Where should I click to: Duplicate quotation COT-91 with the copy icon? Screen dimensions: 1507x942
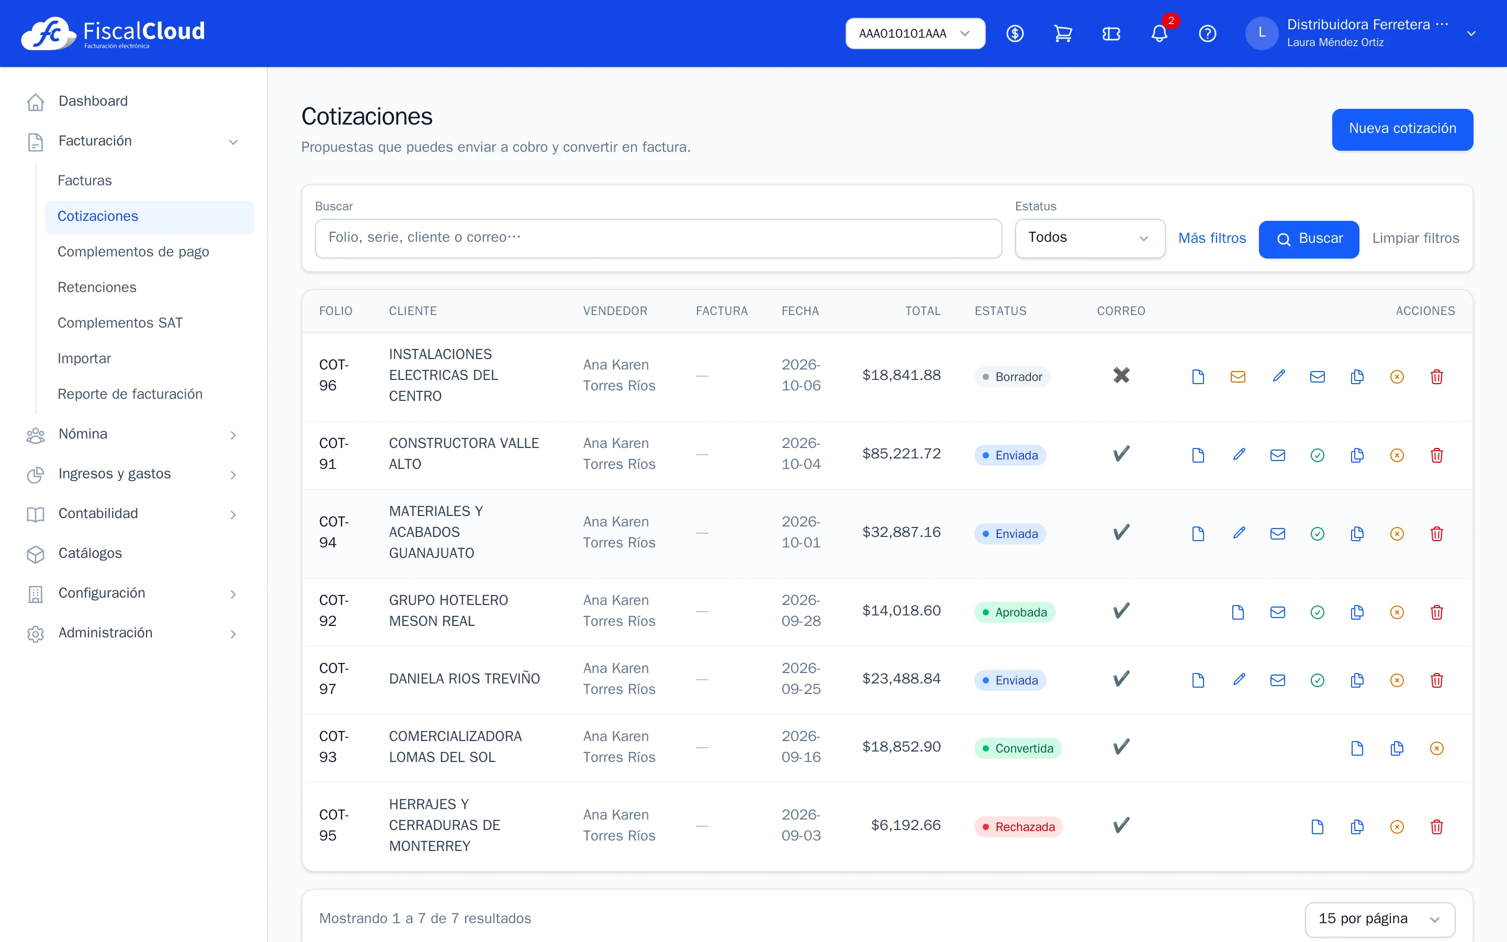(1357, 455)
